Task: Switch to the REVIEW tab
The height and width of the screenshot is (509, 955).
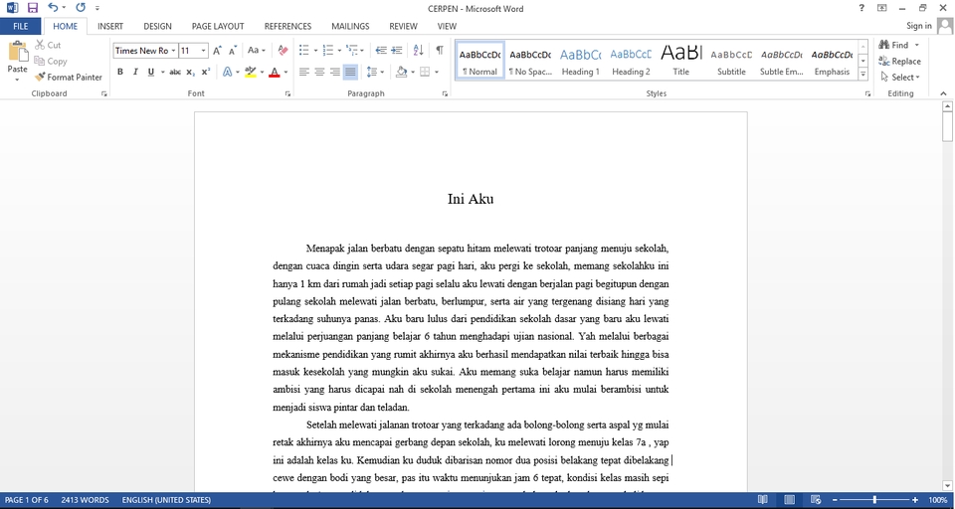Action: [403, 26]
